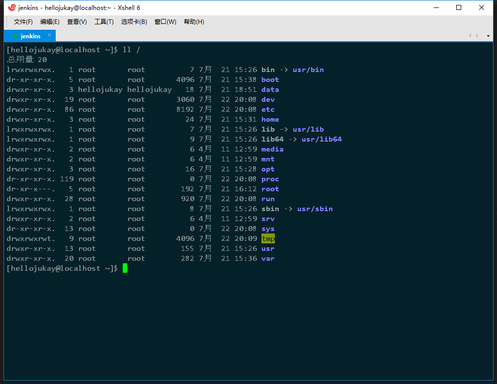
Task: Open the 工具(T) menu
Action: pos(104,22)
